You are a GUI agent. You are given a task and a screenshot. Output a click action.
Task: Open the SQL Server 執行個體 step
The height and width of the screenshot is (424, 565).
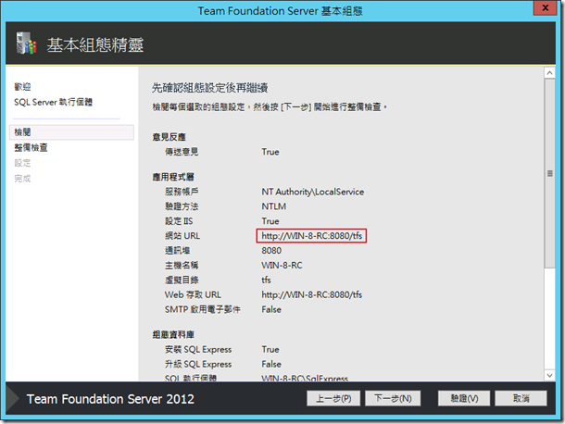(54, 103)
